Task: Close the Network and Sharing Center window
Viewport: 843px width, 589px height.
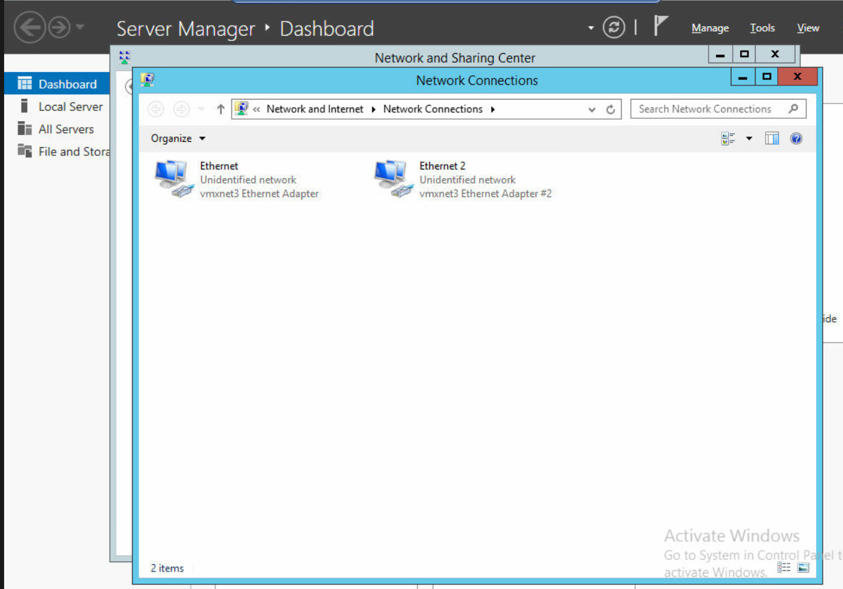Action: [775, 54]
